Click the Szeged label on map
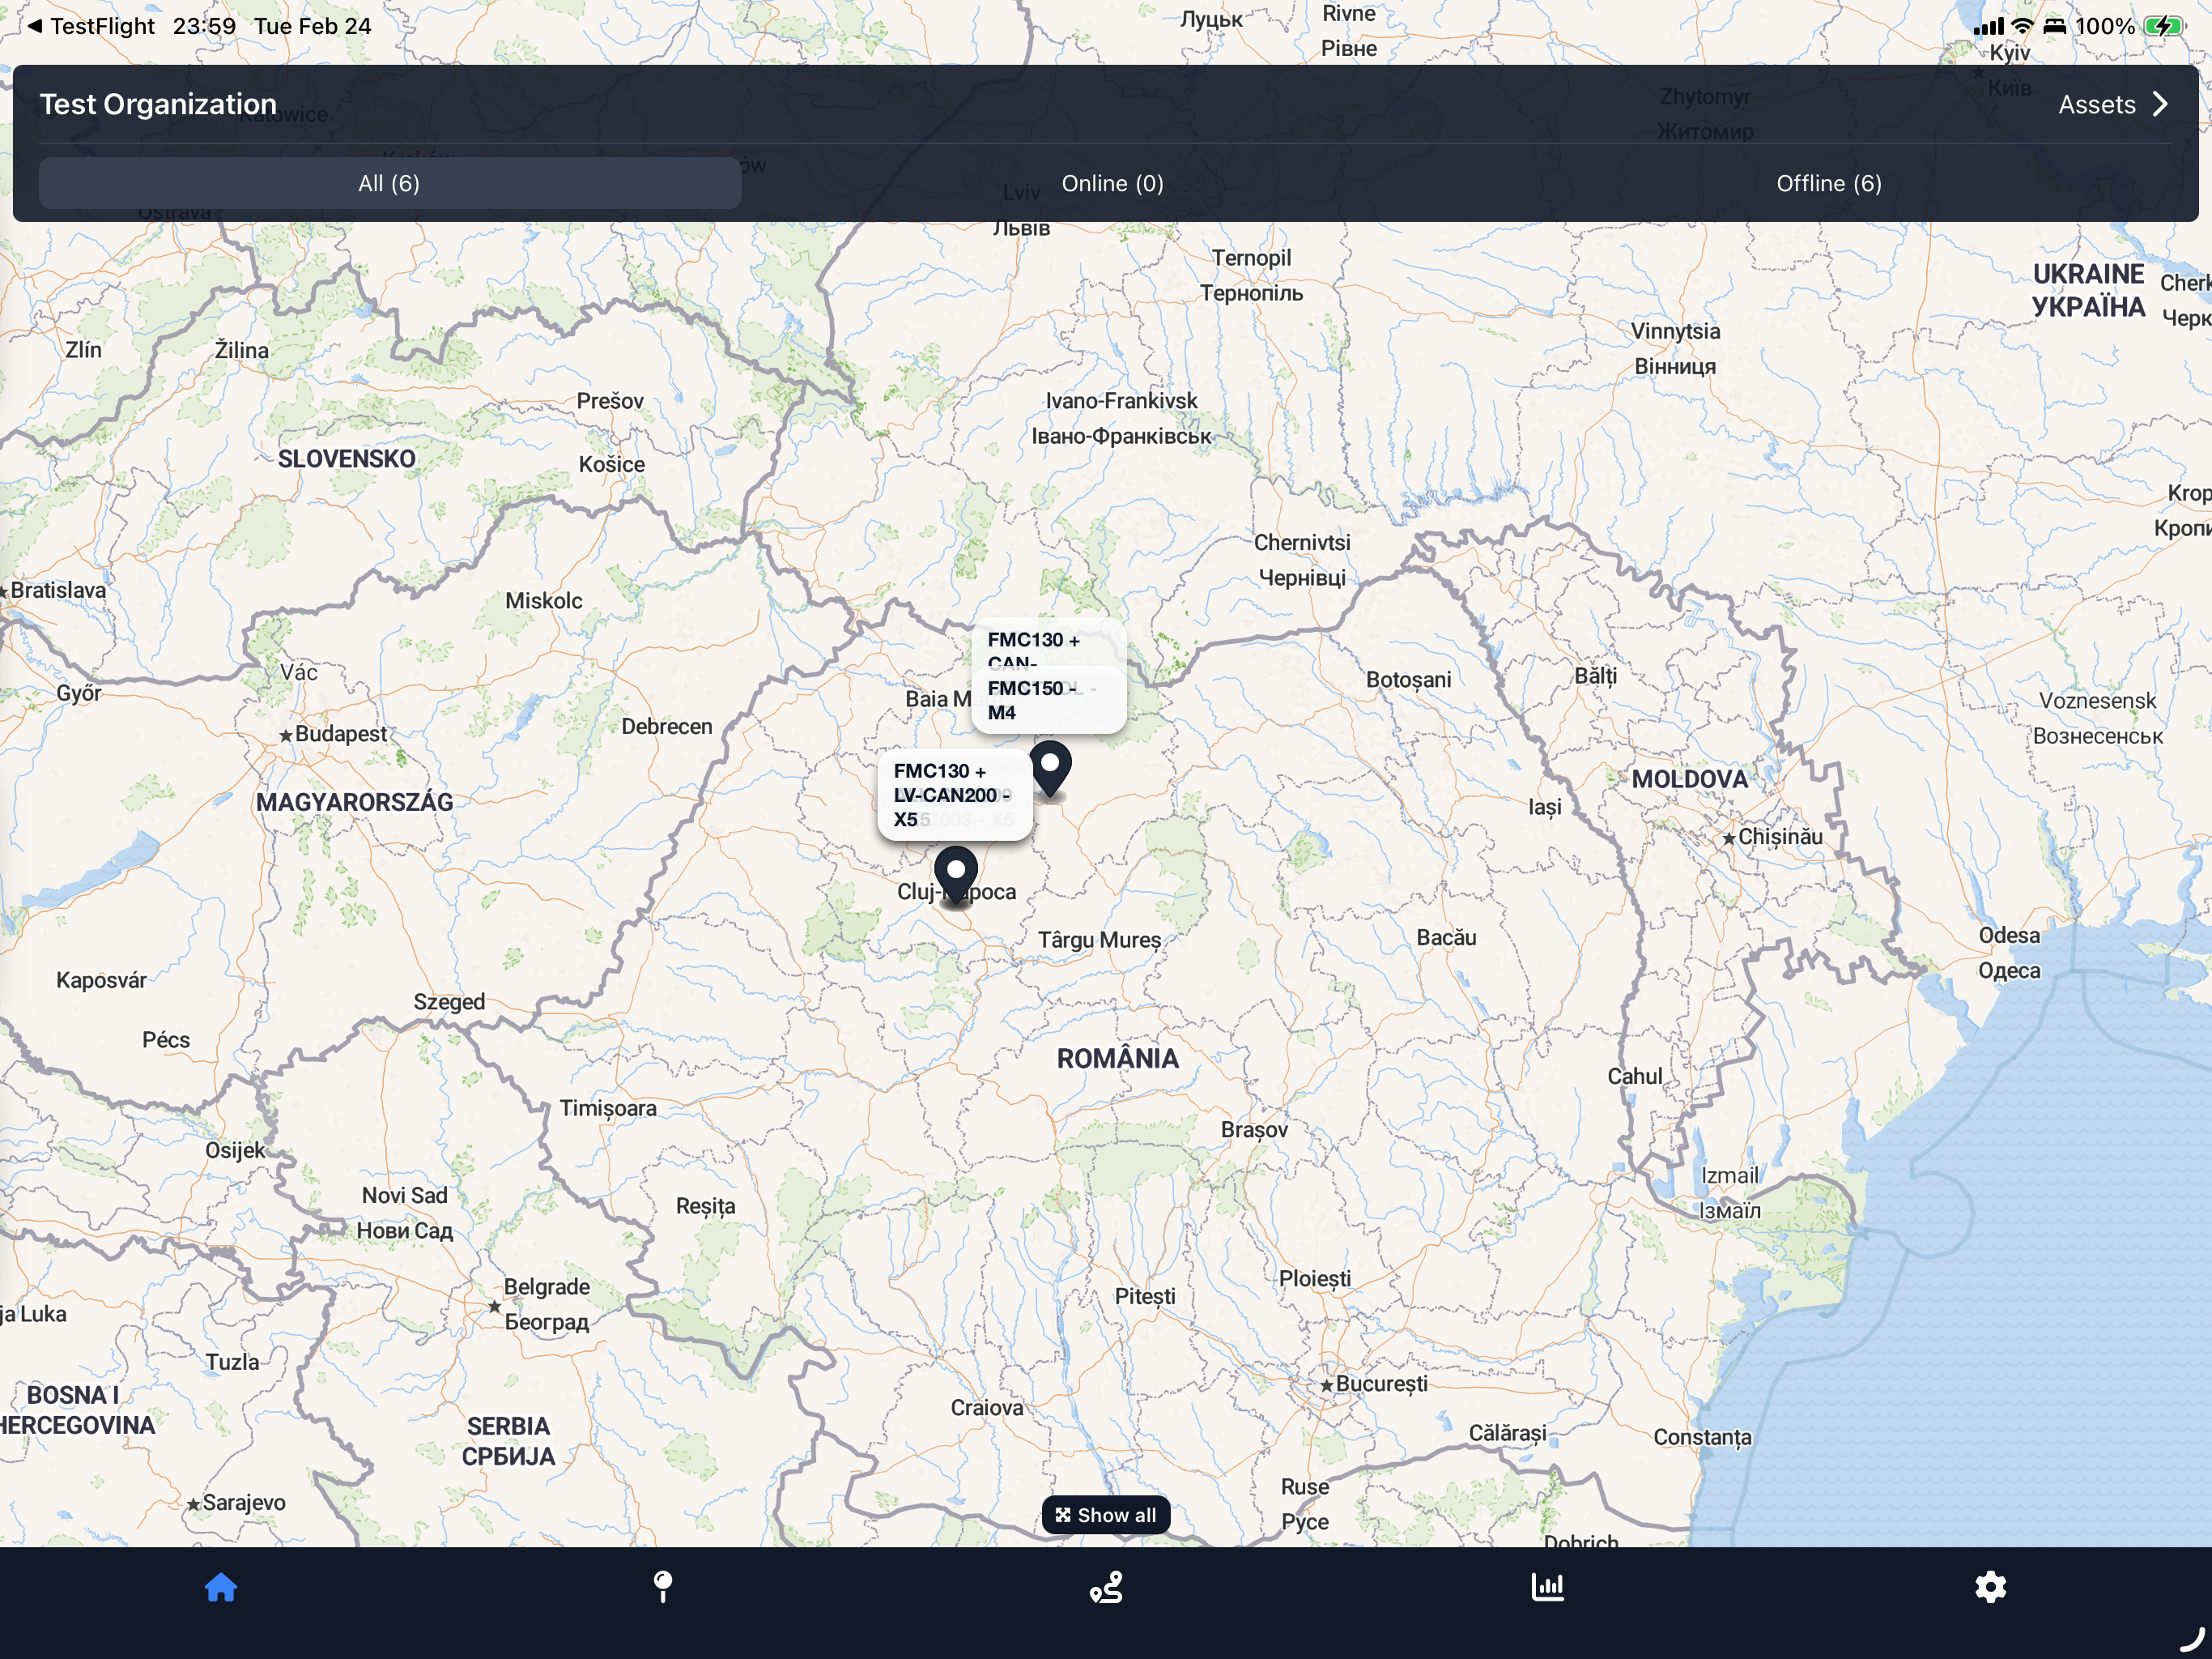 pyautogui.click(x=449, y=1001)
